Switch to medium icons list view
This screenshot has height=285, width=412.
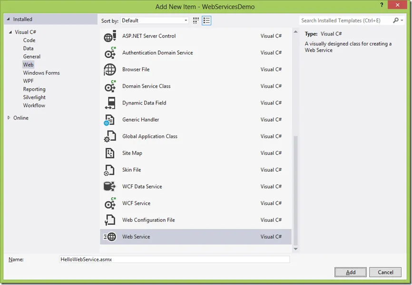(x=206, y=20)
